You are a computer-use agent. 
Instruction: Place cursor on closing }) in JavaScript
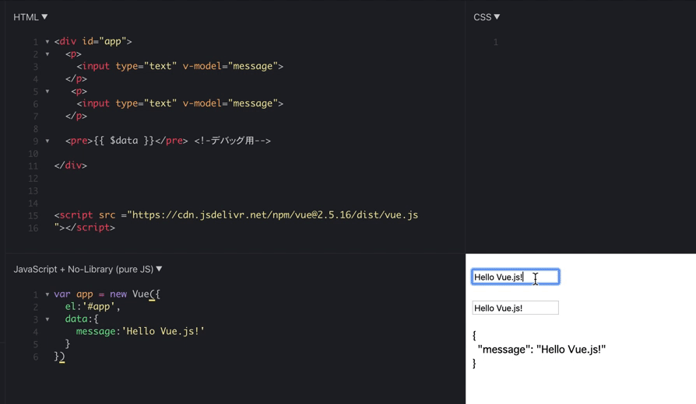[59, 356]
